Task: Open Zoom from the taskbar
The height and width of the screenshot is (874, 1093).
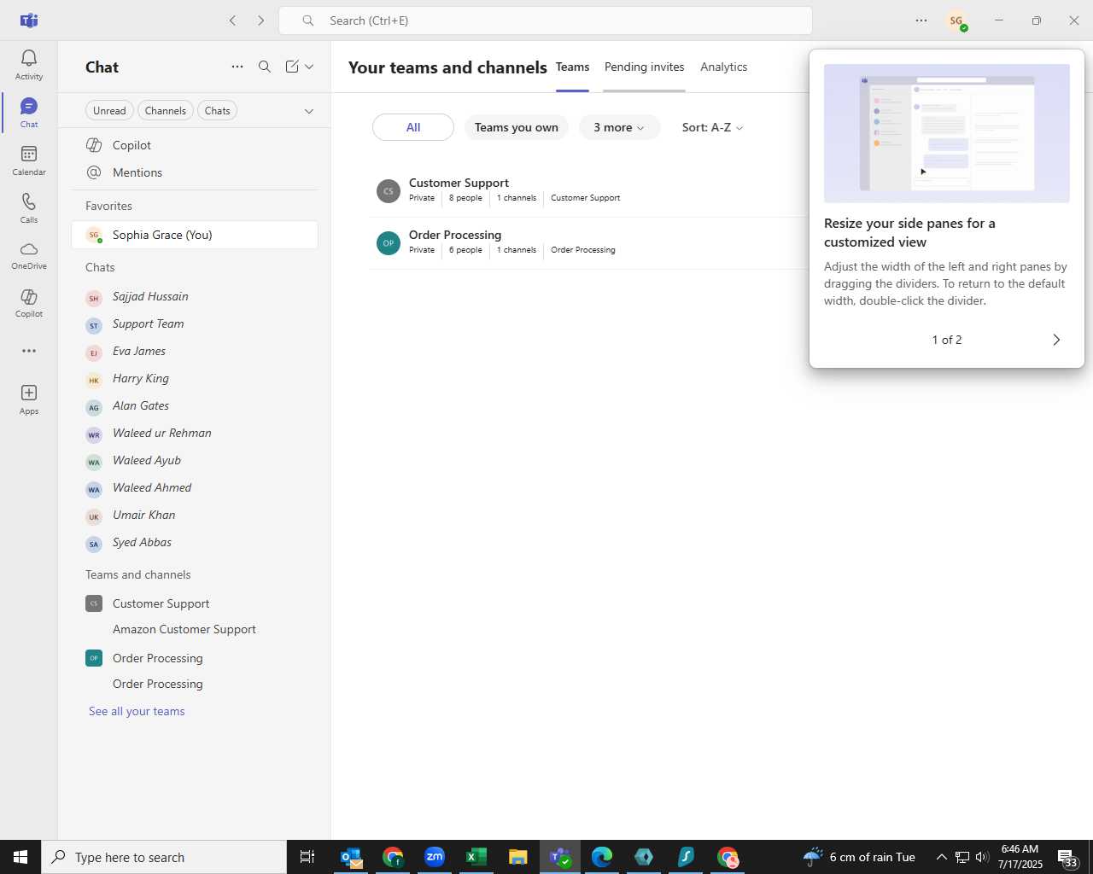Action: tap(435, 857)
